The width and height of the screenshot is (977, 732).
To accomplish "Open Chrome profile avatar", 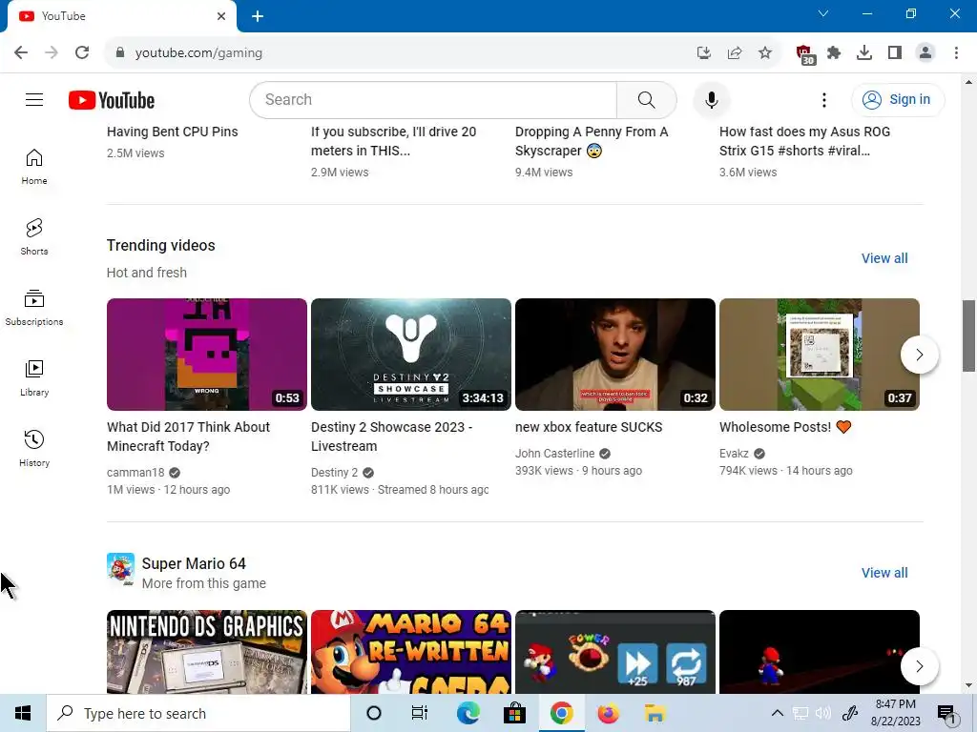I will pyautogui.click(x=925, y=53).
